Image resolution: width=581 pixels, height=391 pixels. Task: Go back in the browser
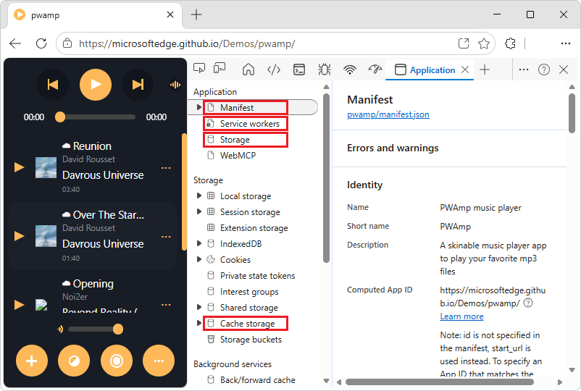15,43
